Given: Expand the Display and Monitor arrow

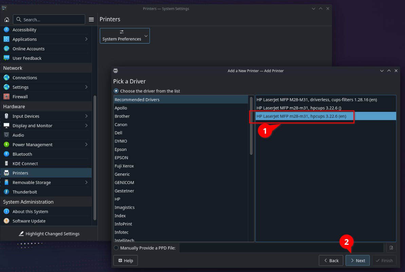Looking at the screenshot, I should (86, 125).
